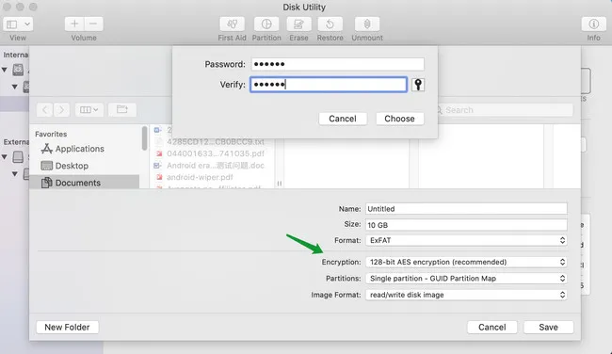Click the First Aid toolbar icon
Viewport: 612px width, 354px height.
point(232,24)
